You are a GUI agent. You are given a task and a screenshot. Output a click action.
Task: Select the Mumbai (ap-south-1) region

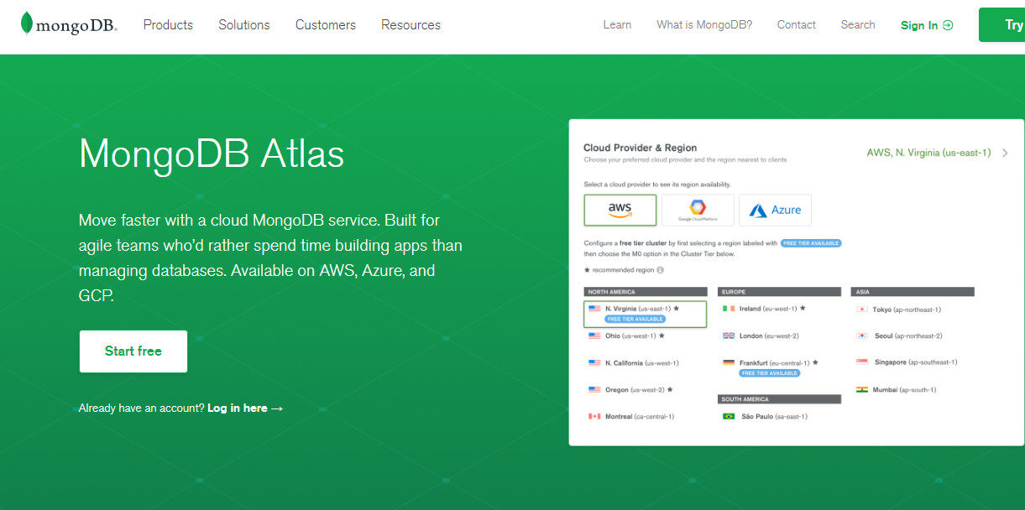coord(896,390)
